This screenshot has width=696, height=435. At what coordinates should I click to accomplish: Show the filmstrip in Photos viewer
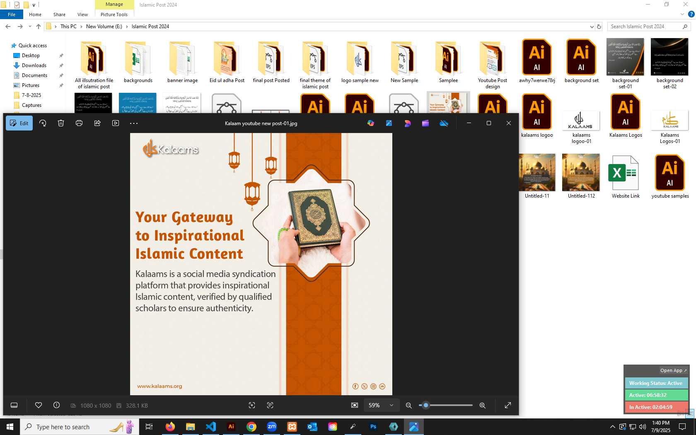(x=14, y=405)
